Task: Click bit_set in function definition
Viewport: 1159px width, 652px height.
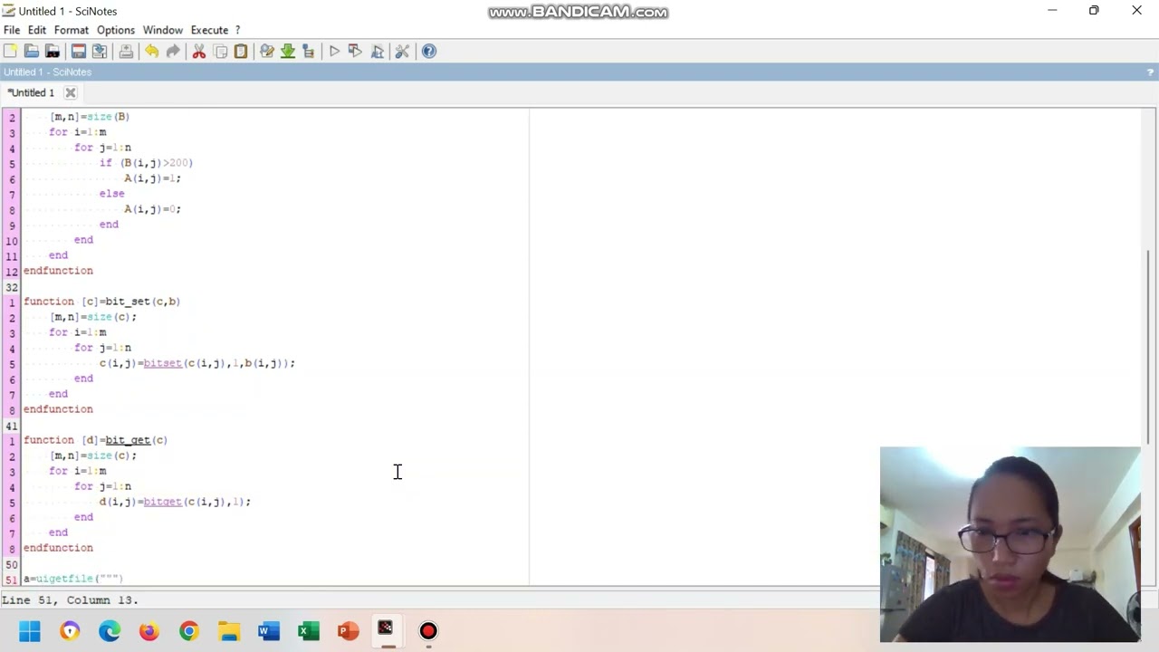Action: tap(128, 302)
